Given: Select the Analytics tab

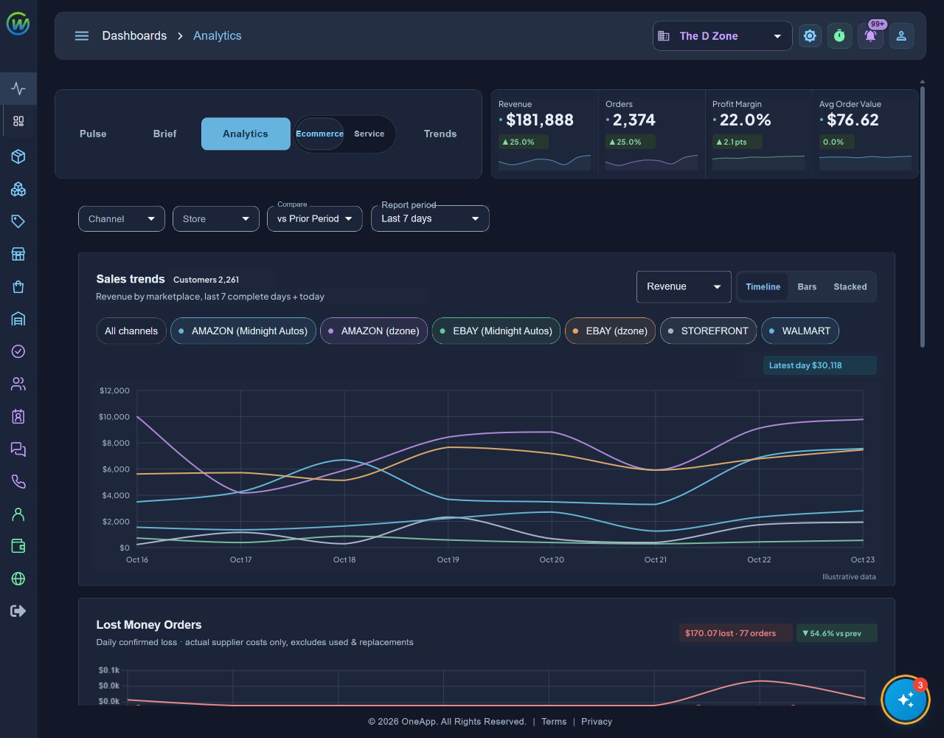Looking at the screenshot, I should pyautogui.click(x=246, y=134).
